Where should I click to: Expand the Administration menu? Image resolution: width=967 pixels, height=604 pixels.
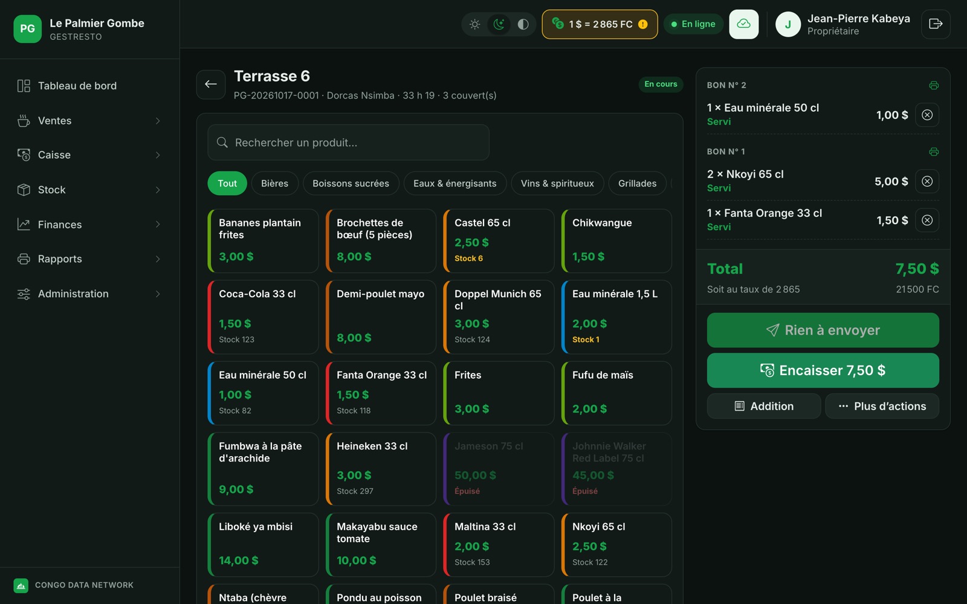pyautogui.click(x=89, y=294)
